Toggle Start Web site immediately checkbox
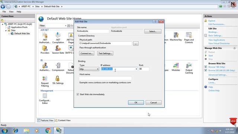Viewport: 238px width, 134px height. pos(78,94)
